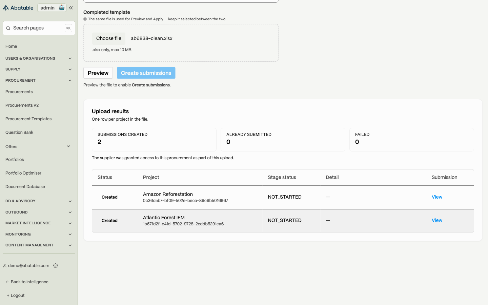The height and width of the screenshot is (305, 488).
Task: Click the Status column header
Action: click(x=105, y=177)
